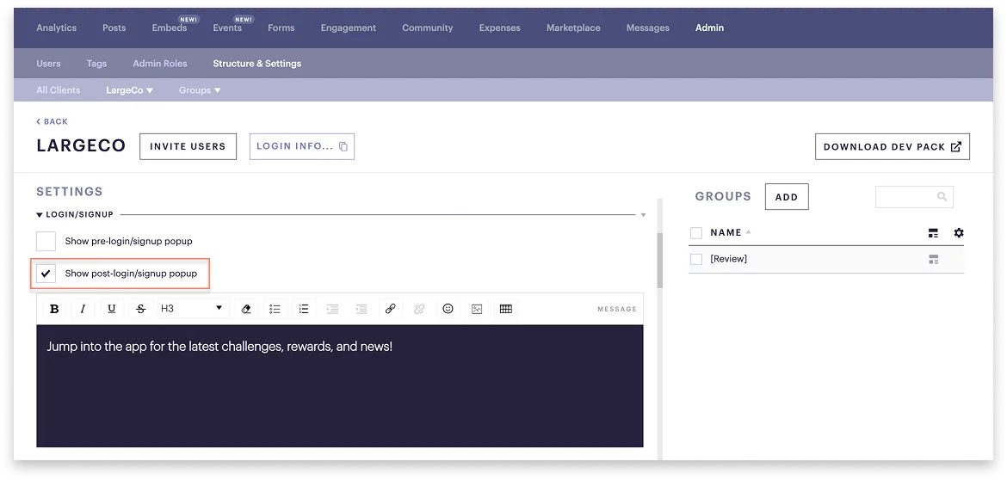Click the All Clients link
This screenshot has height=480, width=1007.
pos(59,90)
